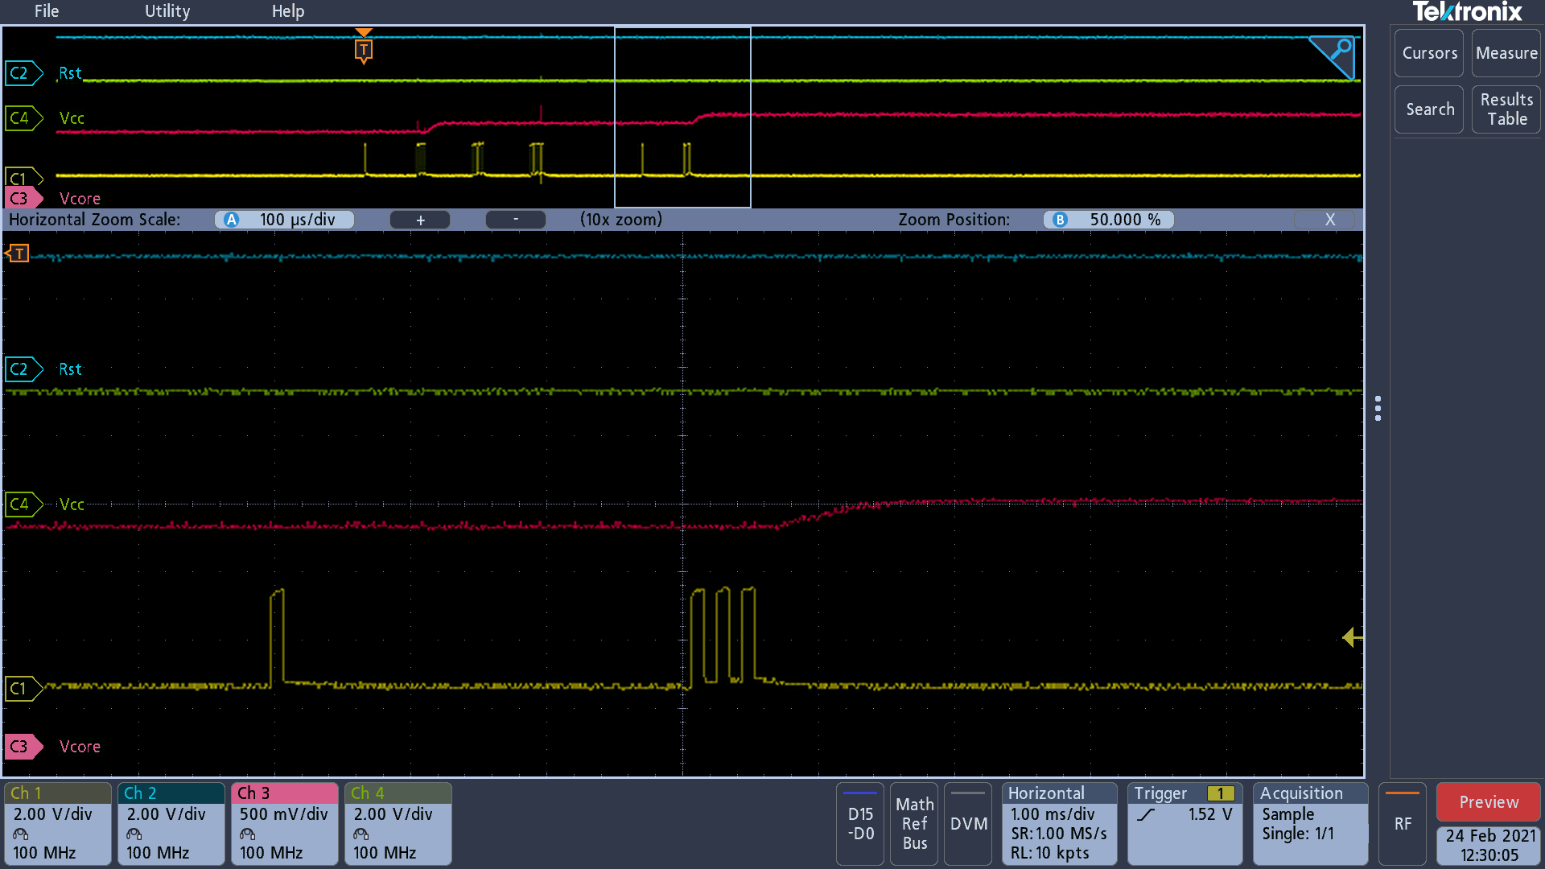The image size is (1545, 869).
Task: Open the Ch 4 settings badge
Action: [x=398, y=824]
